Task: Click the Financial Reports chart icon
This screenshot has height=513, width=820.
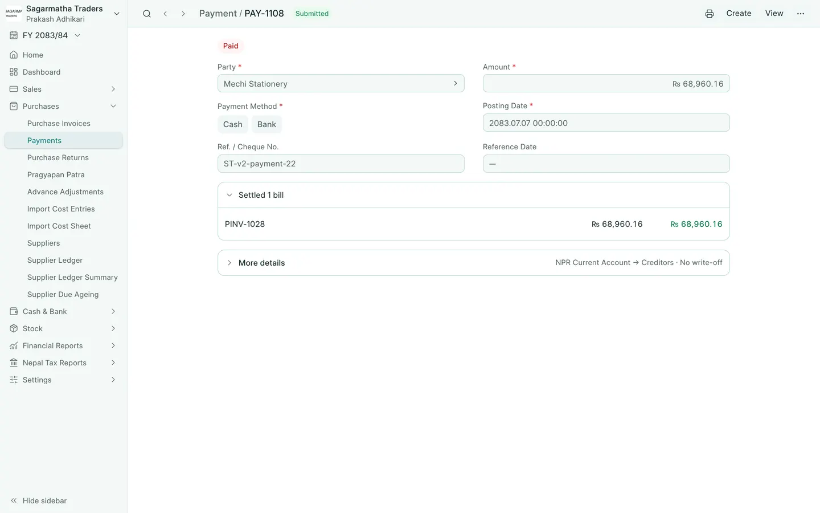Action: 14,346
